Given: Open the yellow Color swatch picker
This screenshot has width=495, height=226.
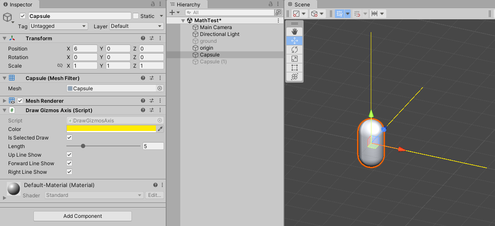Looking at the screenshot, I should coord(111,129).
